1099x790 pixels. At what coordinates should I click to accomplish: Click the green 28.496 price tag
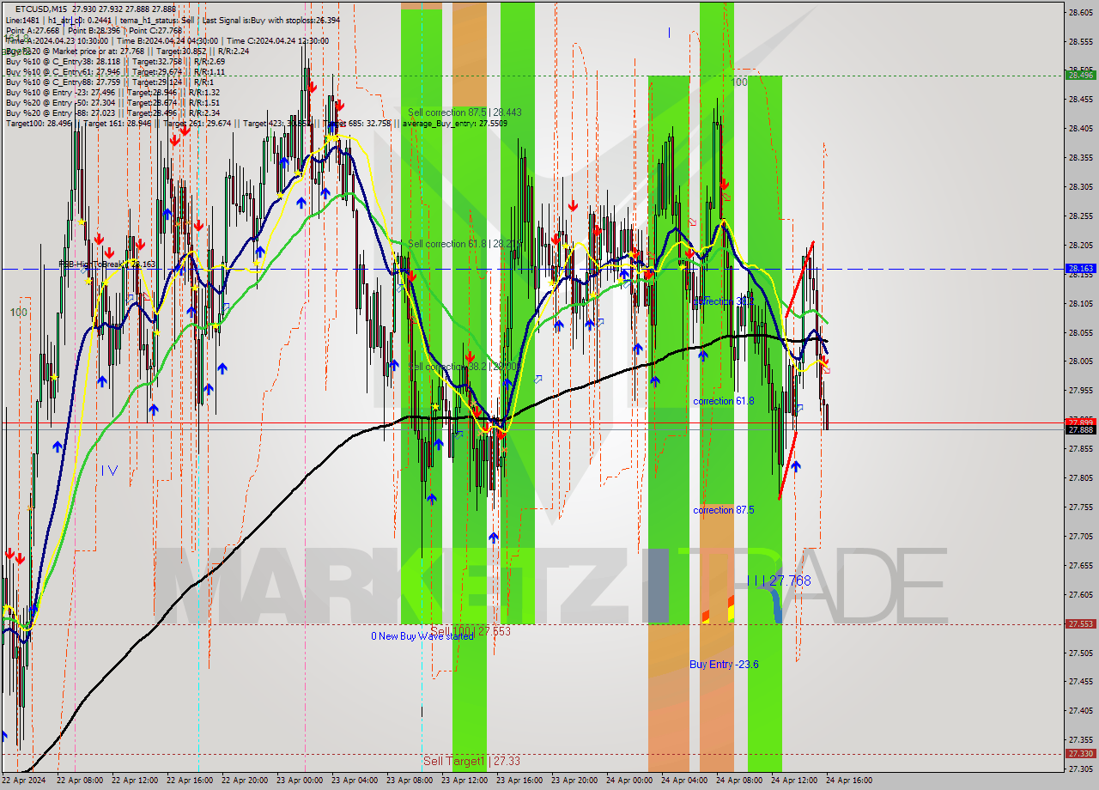click(x=1080, y=75)
